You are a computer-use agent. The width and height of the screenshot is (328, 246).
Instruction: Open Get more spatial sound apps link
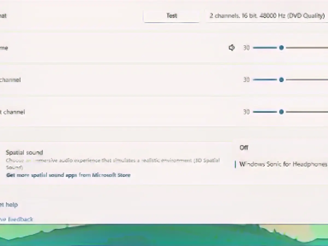(68, 175)
